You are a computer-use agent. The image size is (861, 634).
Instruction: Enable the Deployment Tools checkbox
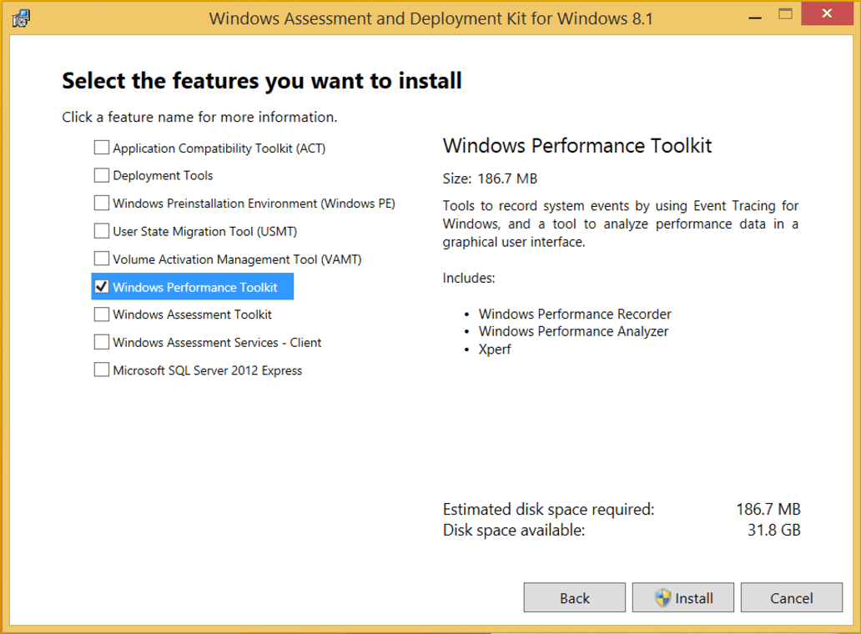pyautogui.click(x=101, y=175)
